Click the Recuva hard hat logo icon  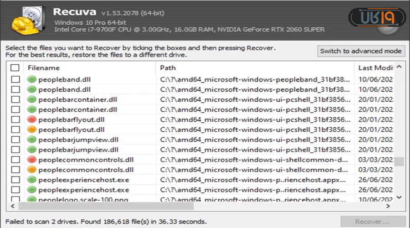tap(26, 21)
